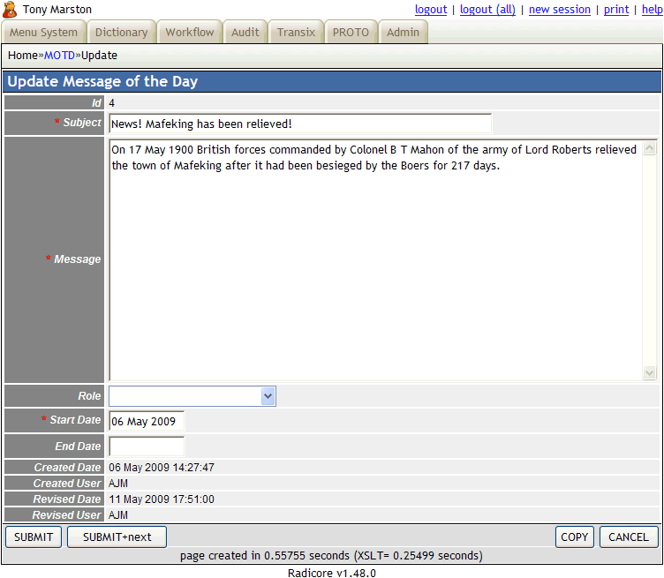This screenshot has height=578, width=664.
Task: Open the Dictionary tab
Action: 121,33
